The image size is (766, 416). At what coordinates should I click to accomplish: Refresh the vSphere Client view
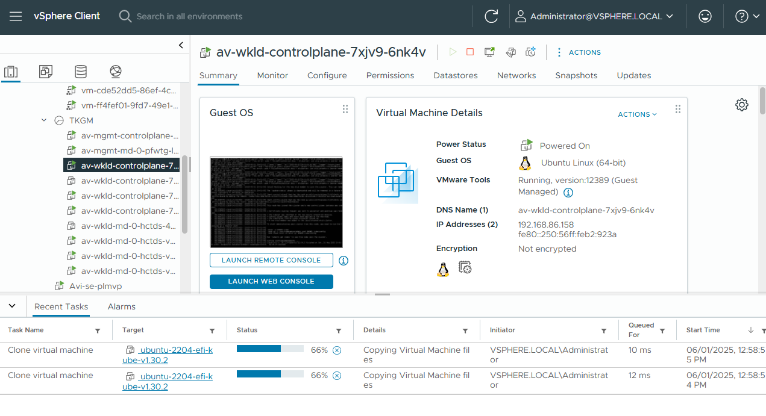point(491,17)
